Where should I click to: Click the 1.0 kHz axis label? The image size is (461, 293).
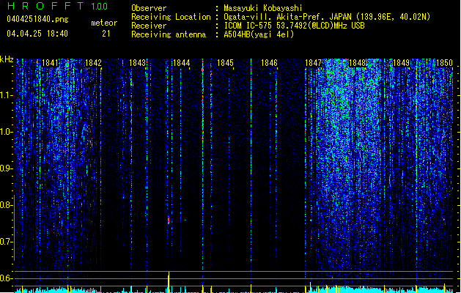[7, 132]
